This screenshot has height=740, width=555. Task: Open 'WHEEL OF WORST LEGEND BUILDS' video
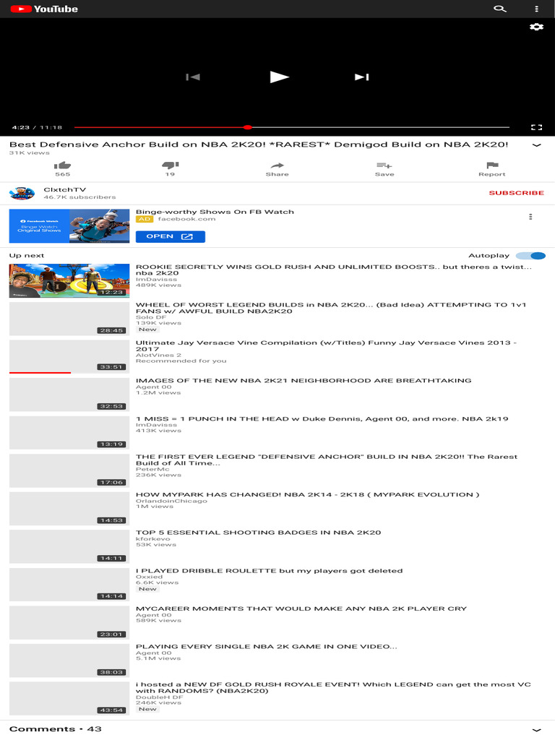(x=331, y=308)
